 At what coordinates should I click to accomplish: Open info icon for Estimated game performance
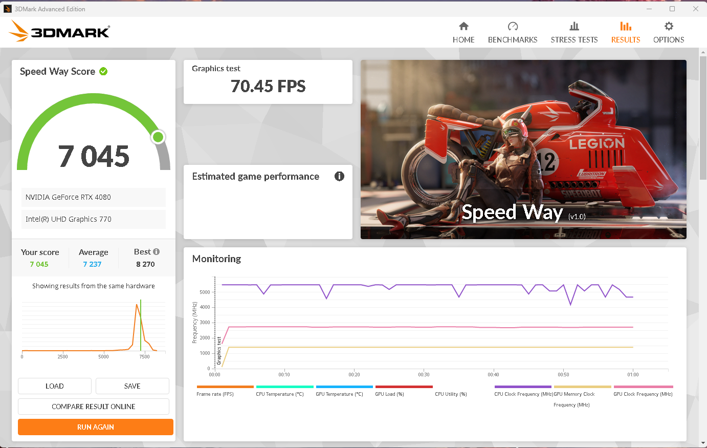[339, 176]
